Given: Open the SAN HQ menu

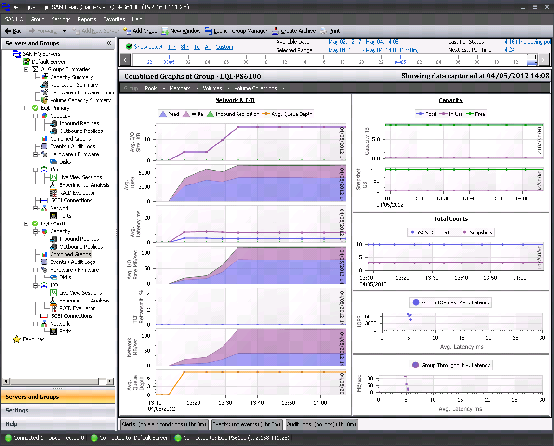Looking at the screenshot, I should pos(14,19).
